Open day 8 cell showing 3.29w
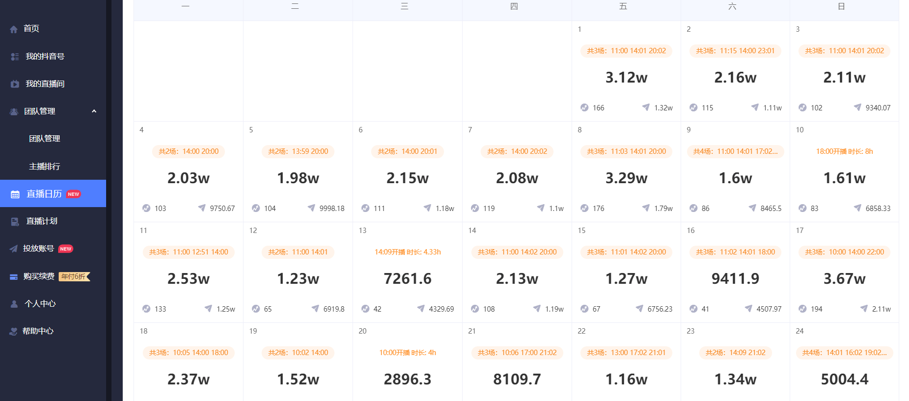909x401 pixels. pos(626,172)
